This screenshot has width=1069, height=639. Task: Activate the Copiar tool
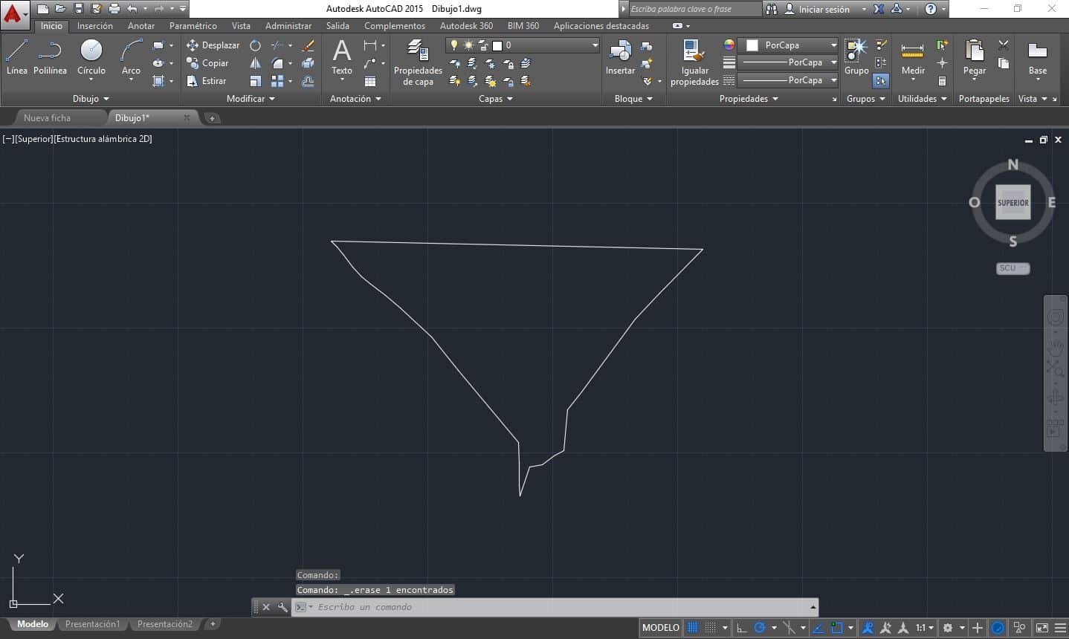207,63
